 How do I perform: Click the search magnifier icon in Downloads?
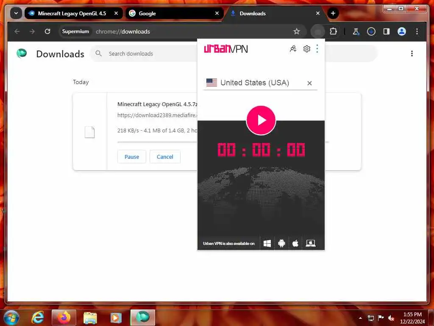(x=98, y=53)
